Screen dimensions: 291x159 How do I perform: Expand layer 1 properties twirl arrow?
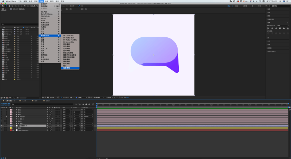[x=9, y=110]
